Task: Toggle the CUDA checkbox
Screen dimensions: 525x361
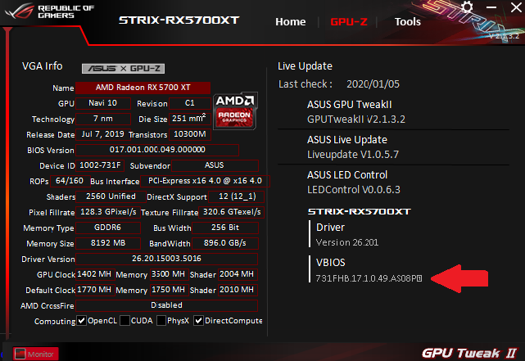Action: tap(124, 321)
